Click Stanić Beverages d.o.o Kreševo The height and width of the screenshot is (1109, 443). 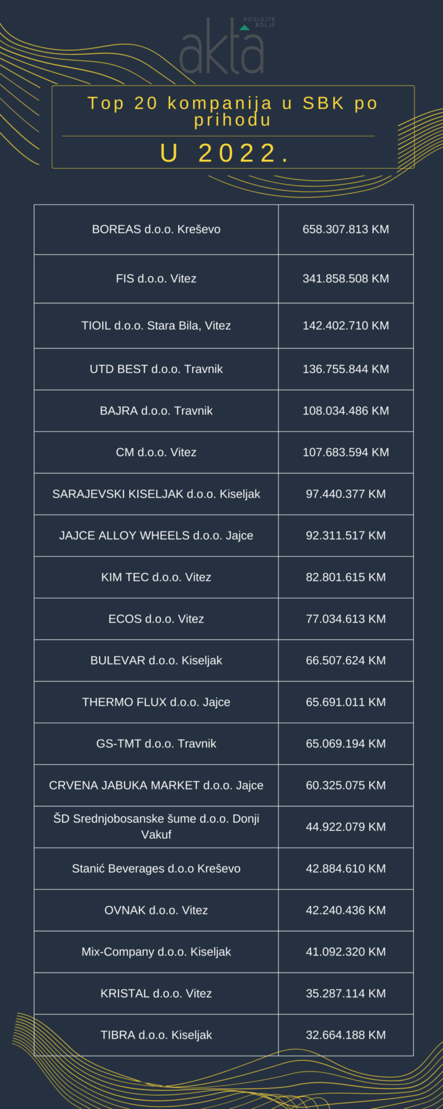coord(156,868)
